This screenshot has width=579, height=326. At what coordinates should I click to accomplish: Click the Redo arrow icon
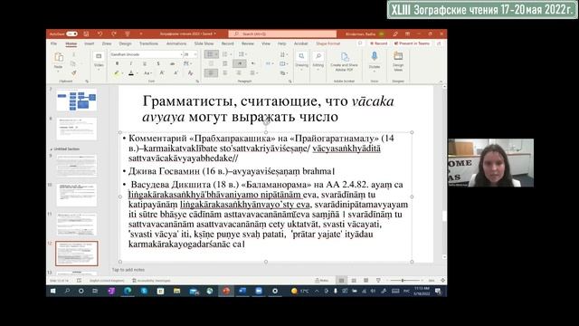tap(114, 34)
